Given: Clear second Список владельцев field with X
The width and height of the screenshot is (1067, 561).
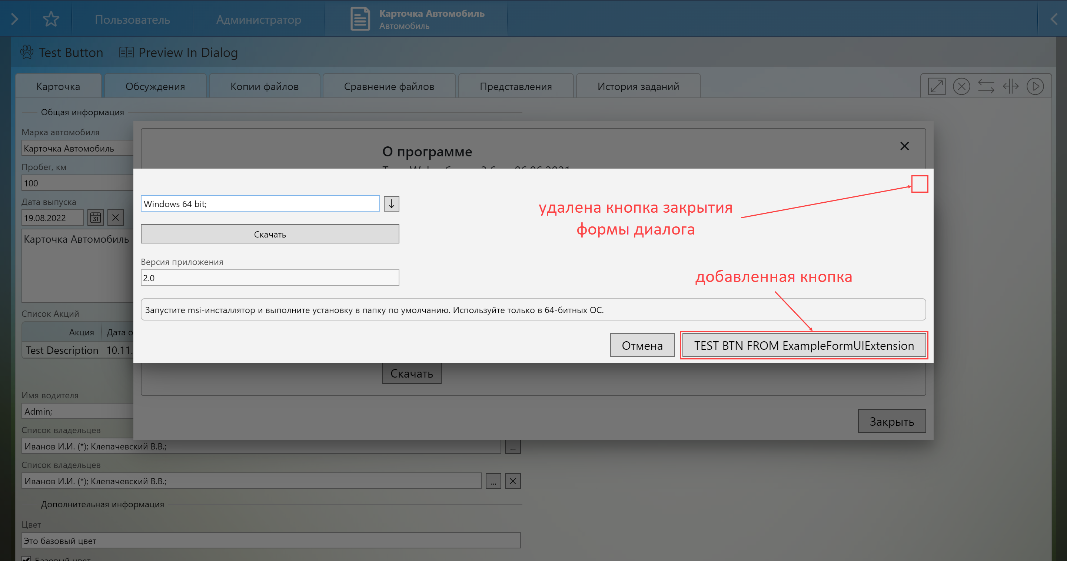Looking at the screenshot, I should 512,481.
